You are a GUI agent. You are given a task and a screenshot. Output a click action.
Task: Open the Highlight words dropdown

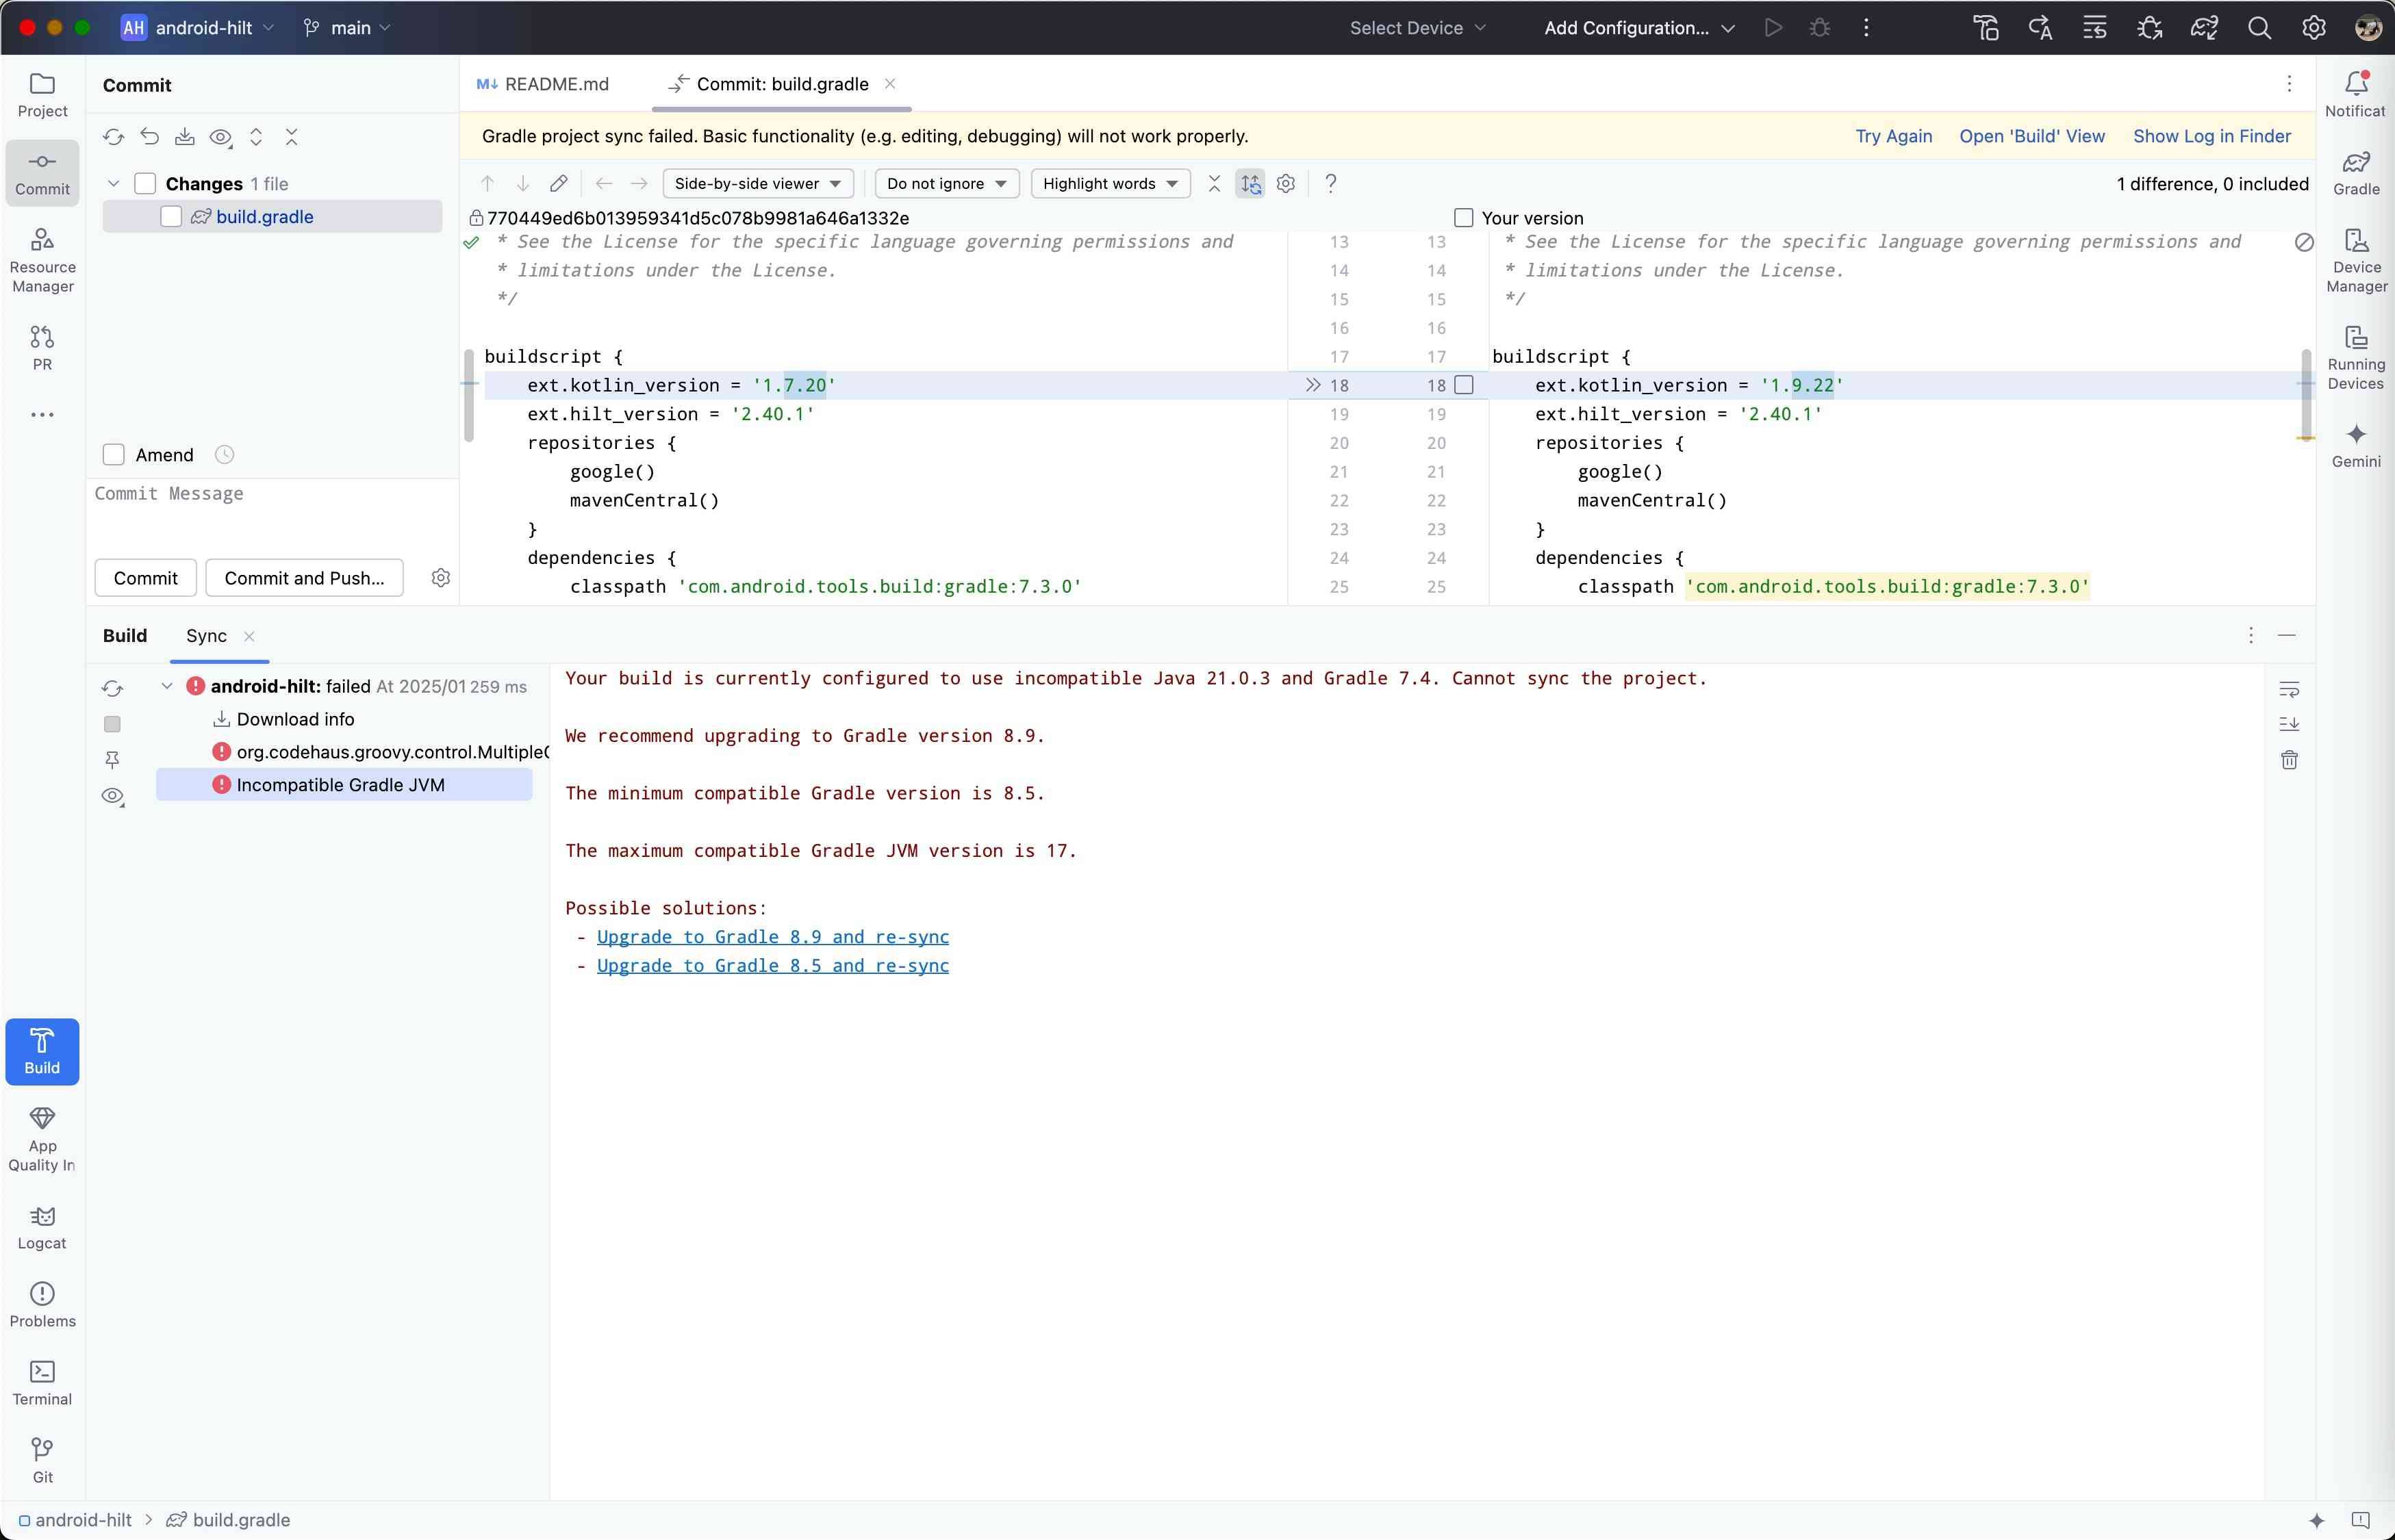tap(1109, 183)
